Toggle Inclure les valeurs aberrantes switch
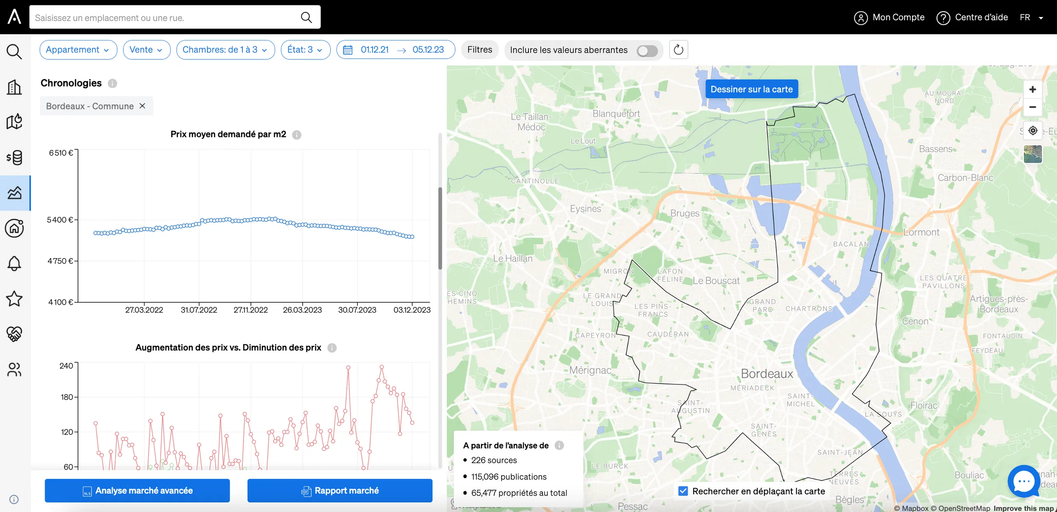The width and height of the screenshot is (1057, 512). point(647,51)
